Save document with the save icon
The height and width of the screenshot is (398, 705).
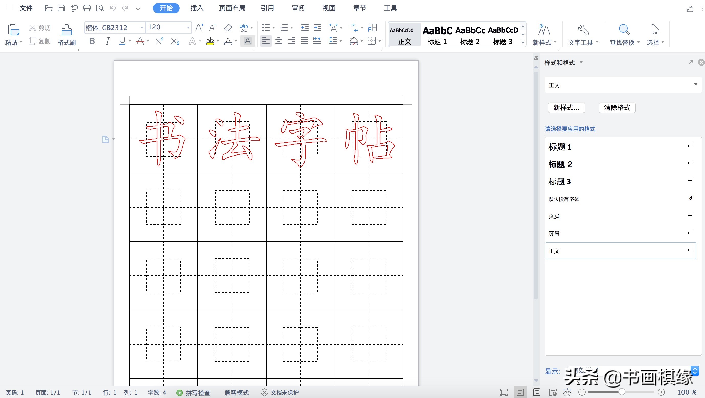tap(61, 8)
